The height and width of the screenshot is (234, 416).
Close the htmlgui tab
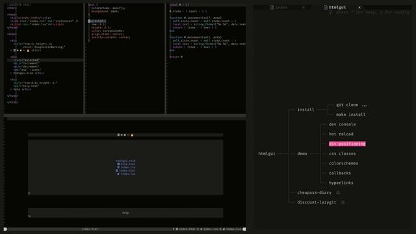(x=359, y=7)
